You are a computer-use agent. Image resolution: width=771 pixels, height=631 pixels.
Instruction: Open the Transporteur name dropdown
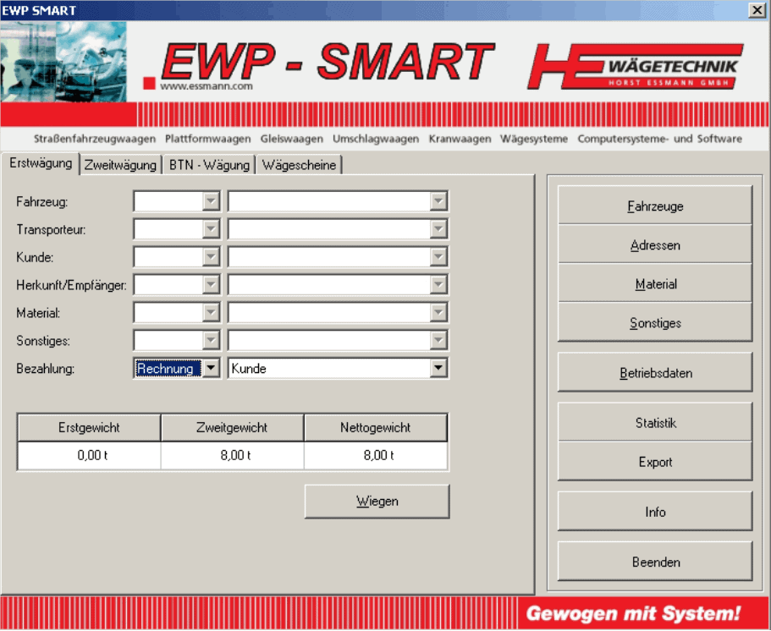pos(438,229)
